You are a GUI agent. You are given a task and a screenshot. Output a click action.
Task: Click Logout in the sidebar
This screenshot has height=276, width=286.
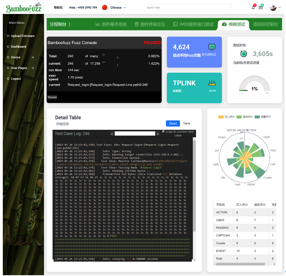[x=16, y=79]
